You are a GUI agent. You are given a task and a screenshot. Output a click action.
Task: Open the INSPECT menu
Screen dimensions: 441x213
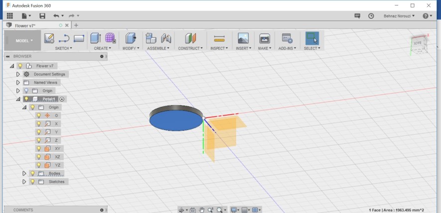[x=219, y=48]
